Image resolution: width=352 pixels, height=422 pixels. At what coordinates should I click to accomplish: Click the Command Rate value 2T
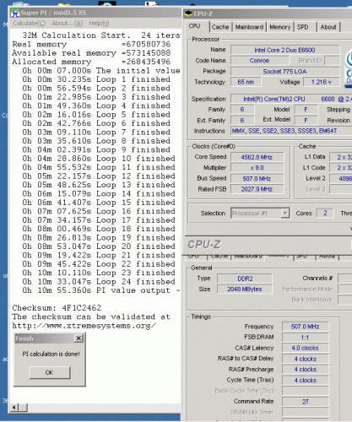pos(306,402)
